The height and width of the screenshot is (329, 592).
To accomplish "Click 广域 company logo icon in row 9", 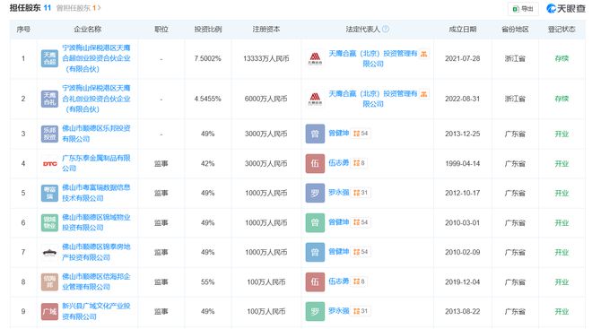I will point(50,311).
